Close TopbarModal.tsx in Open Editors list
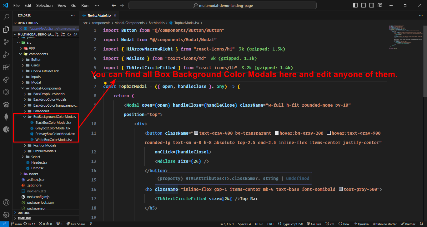The image size is (427, 227). pos(21,28)
